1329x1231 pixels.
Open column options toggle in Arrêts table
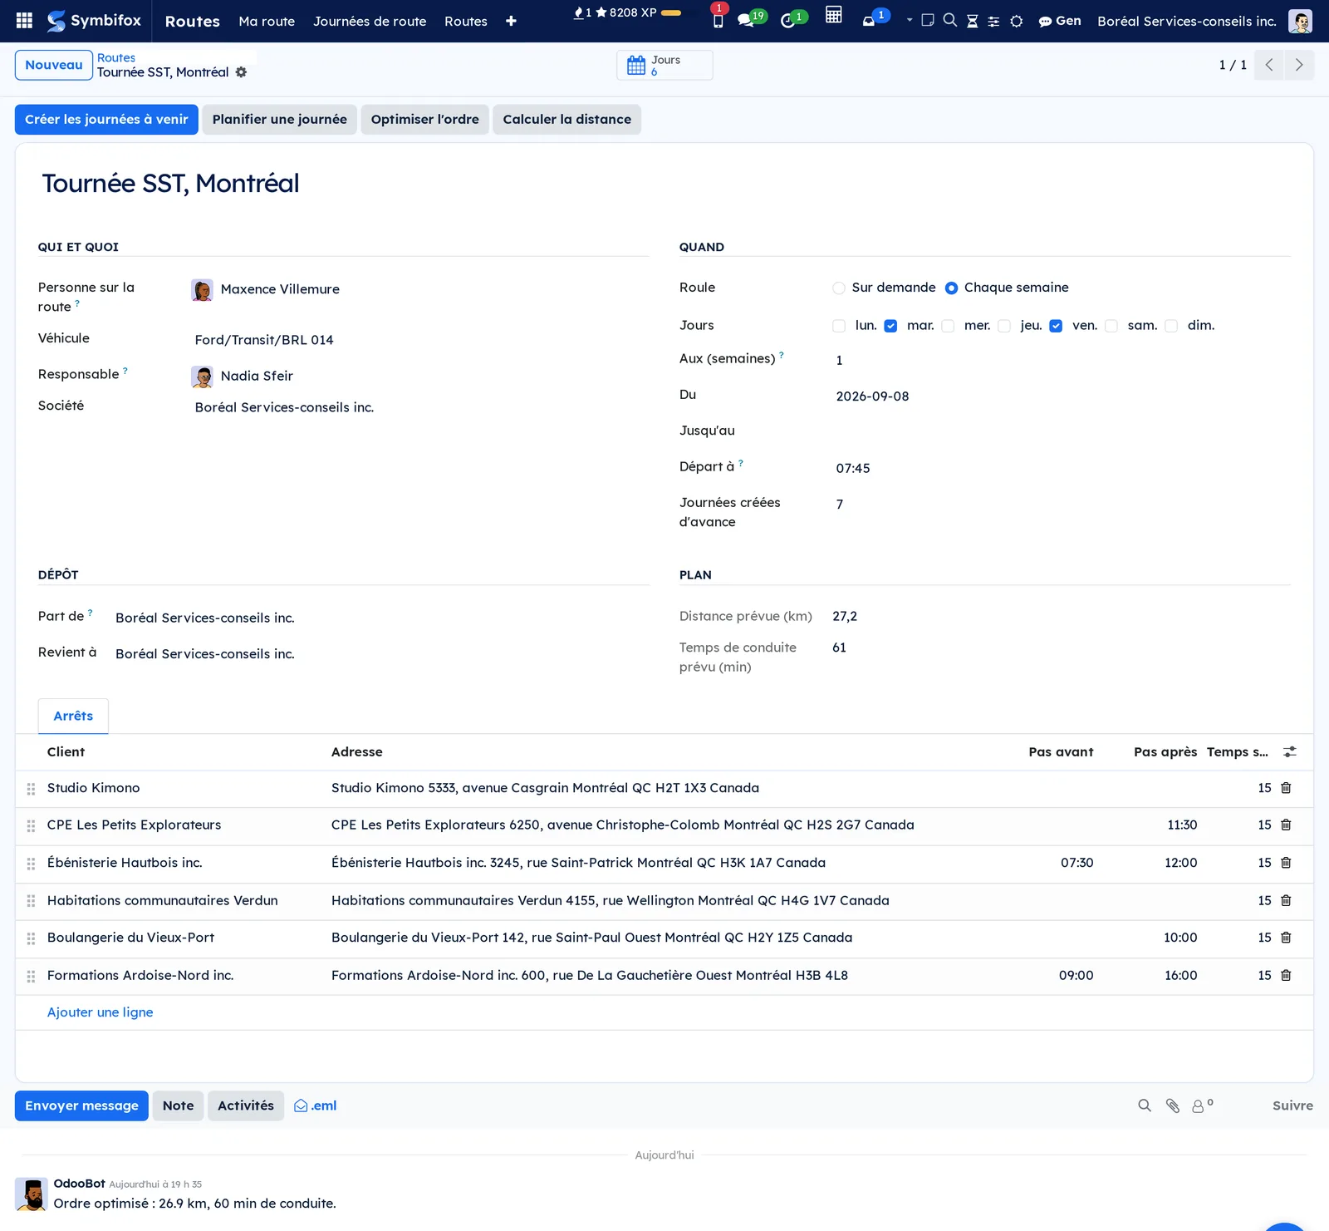click(x=1290, y=751)
